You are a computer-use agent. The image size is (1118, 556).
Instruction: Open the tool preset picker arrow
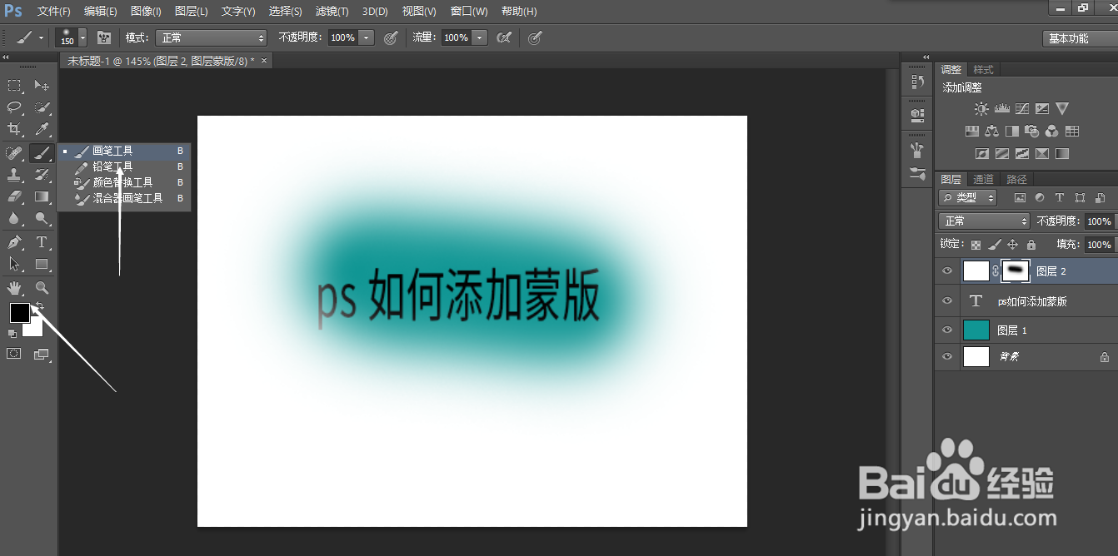coord(41,37)
